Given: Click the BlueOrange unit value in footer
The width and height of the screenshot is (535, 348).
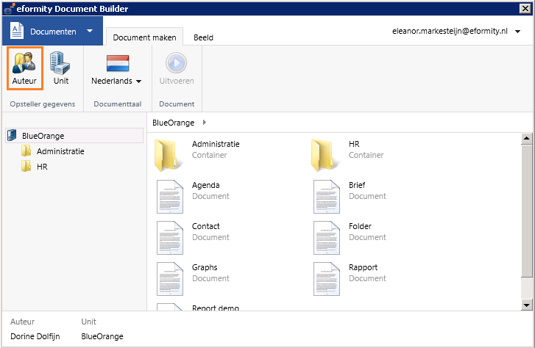Looking at the screenshot, I should tap(102, 336).
